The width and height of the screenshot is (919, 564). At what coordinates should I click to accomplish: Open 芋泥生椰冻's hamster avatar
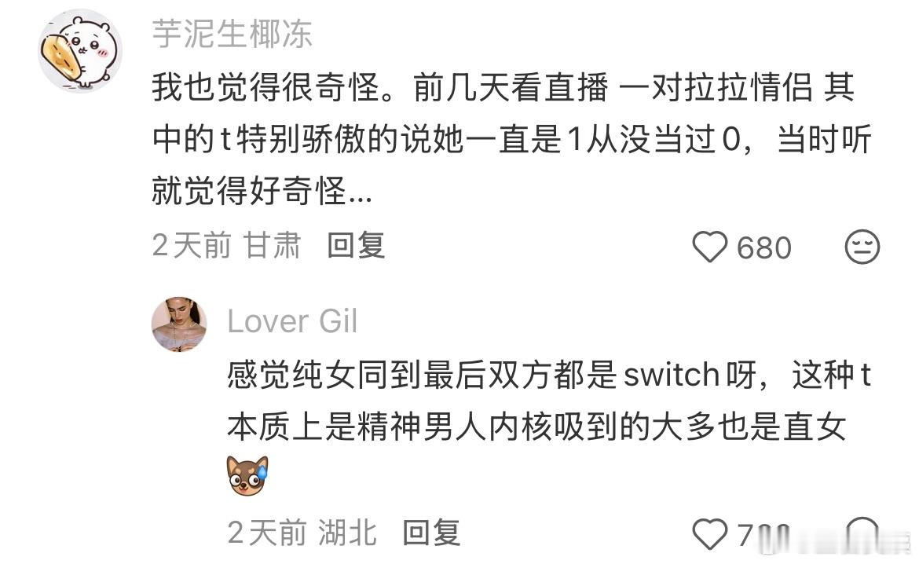pos(80,50)
